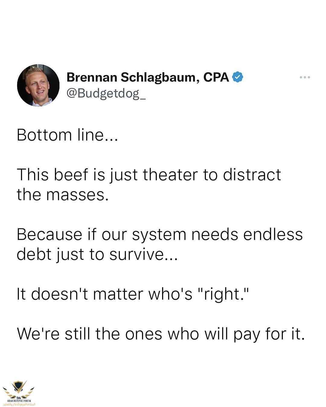Click the Arabic caption under the forum logo
The height and width of the screenshot is (407, 326).
19,404
